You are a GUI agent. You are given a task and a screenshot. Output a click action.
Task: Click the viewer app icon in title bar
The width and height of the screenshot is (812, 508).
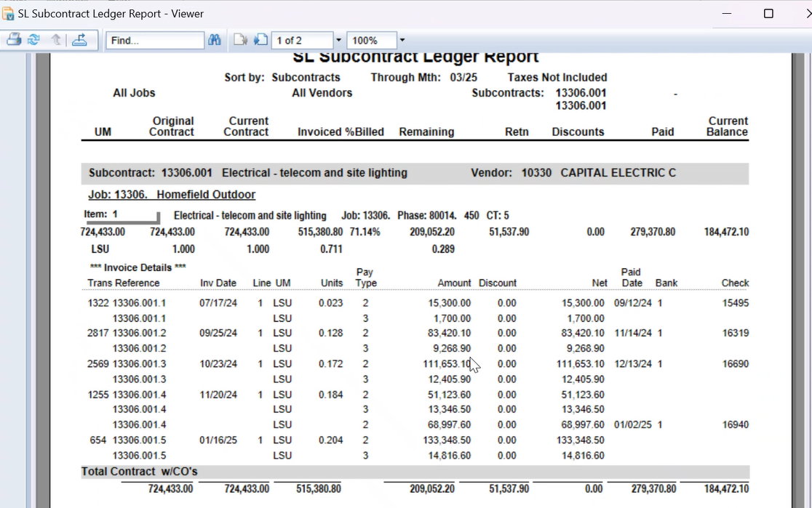point(8,14)
